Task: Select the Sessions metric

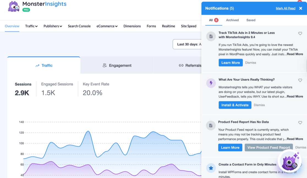Action: point(23,89)
